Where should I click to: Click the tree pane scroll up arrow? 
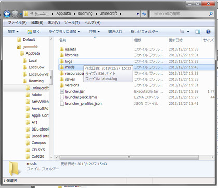pos(51,39)
